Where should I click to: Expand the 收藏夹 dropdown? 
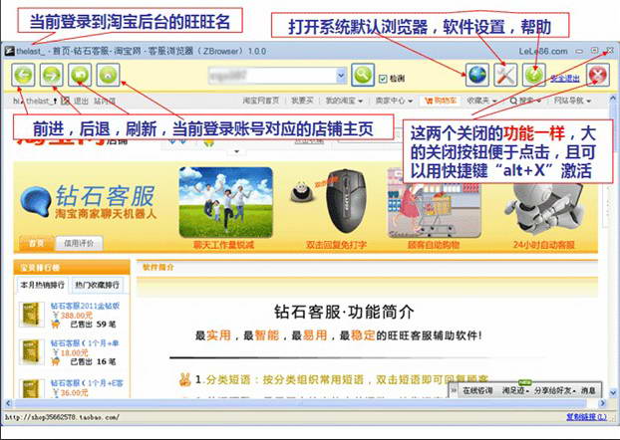481,101
